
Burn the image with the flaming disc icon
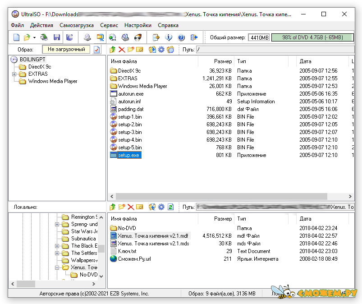(x=138, y=37)
